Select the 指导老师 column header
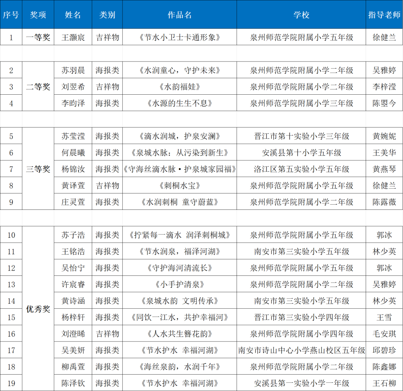Screen dimensions: 403x391 pos(384,15)
